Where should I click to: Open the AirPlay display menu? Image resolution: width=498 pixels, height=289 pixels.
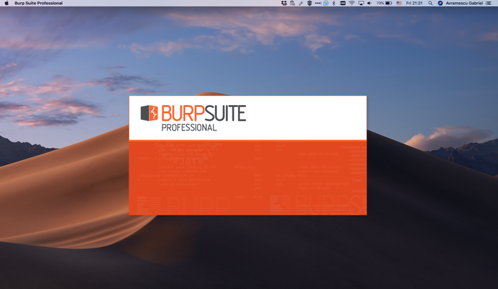(x=361, y=3)
